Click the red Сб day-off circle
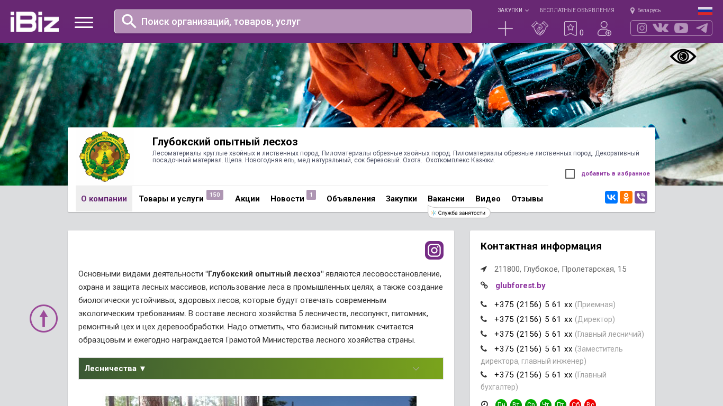This screenshot has width=723, height=406. tap(575, 404)
